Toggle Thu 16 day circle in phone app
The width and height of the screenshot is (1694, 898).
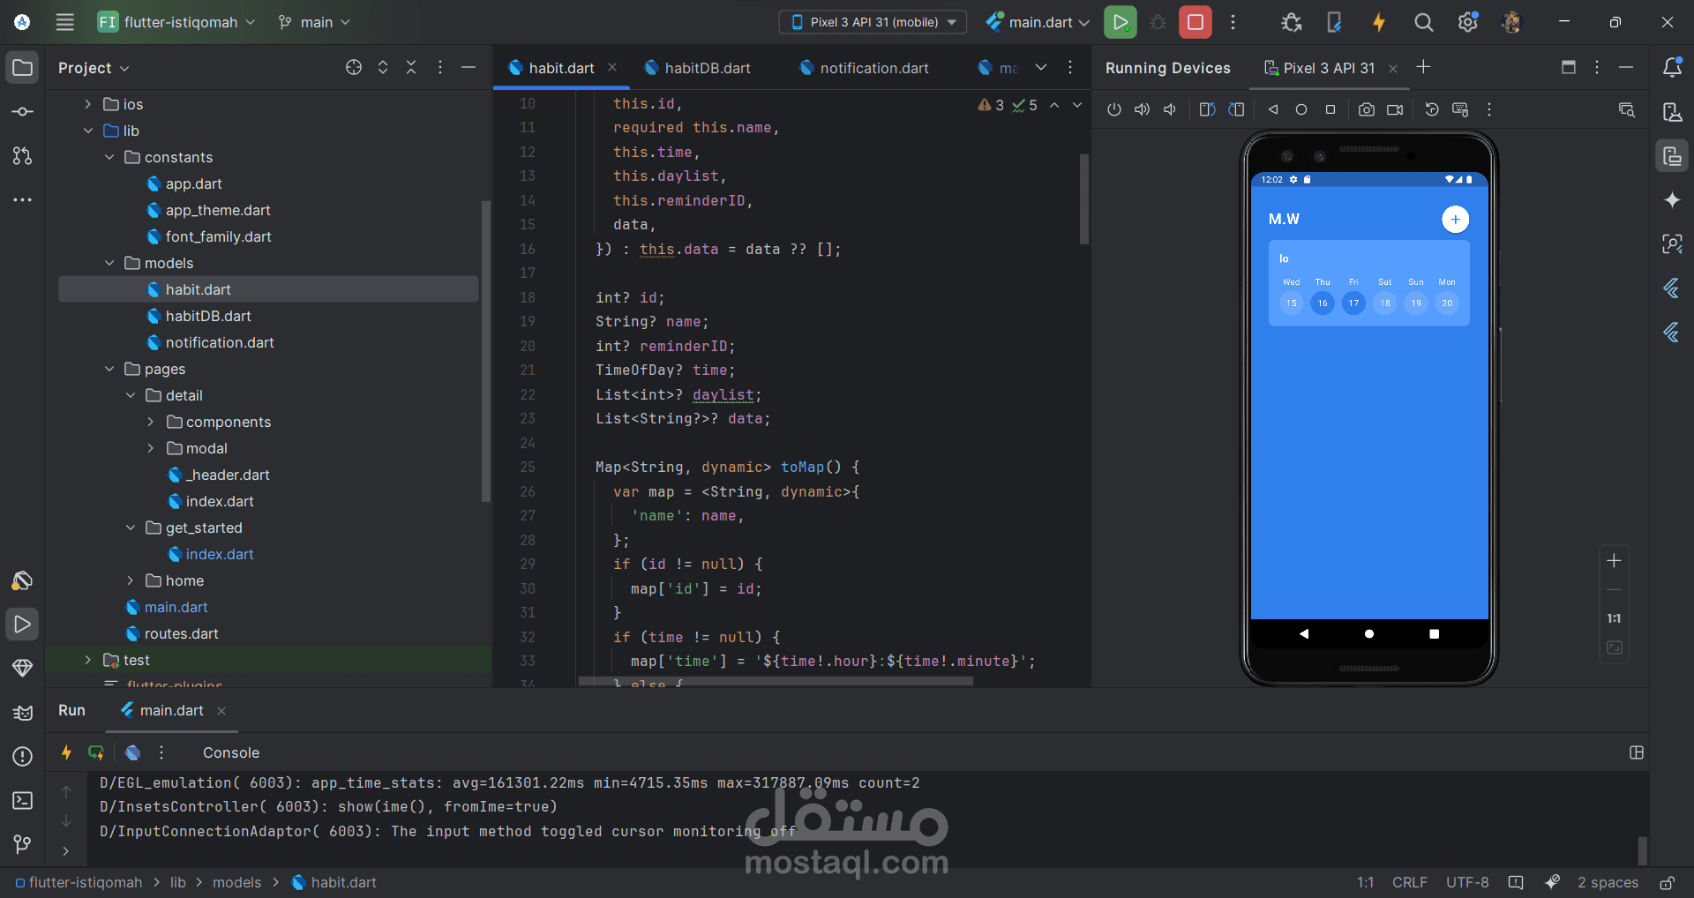(1323, 303)
